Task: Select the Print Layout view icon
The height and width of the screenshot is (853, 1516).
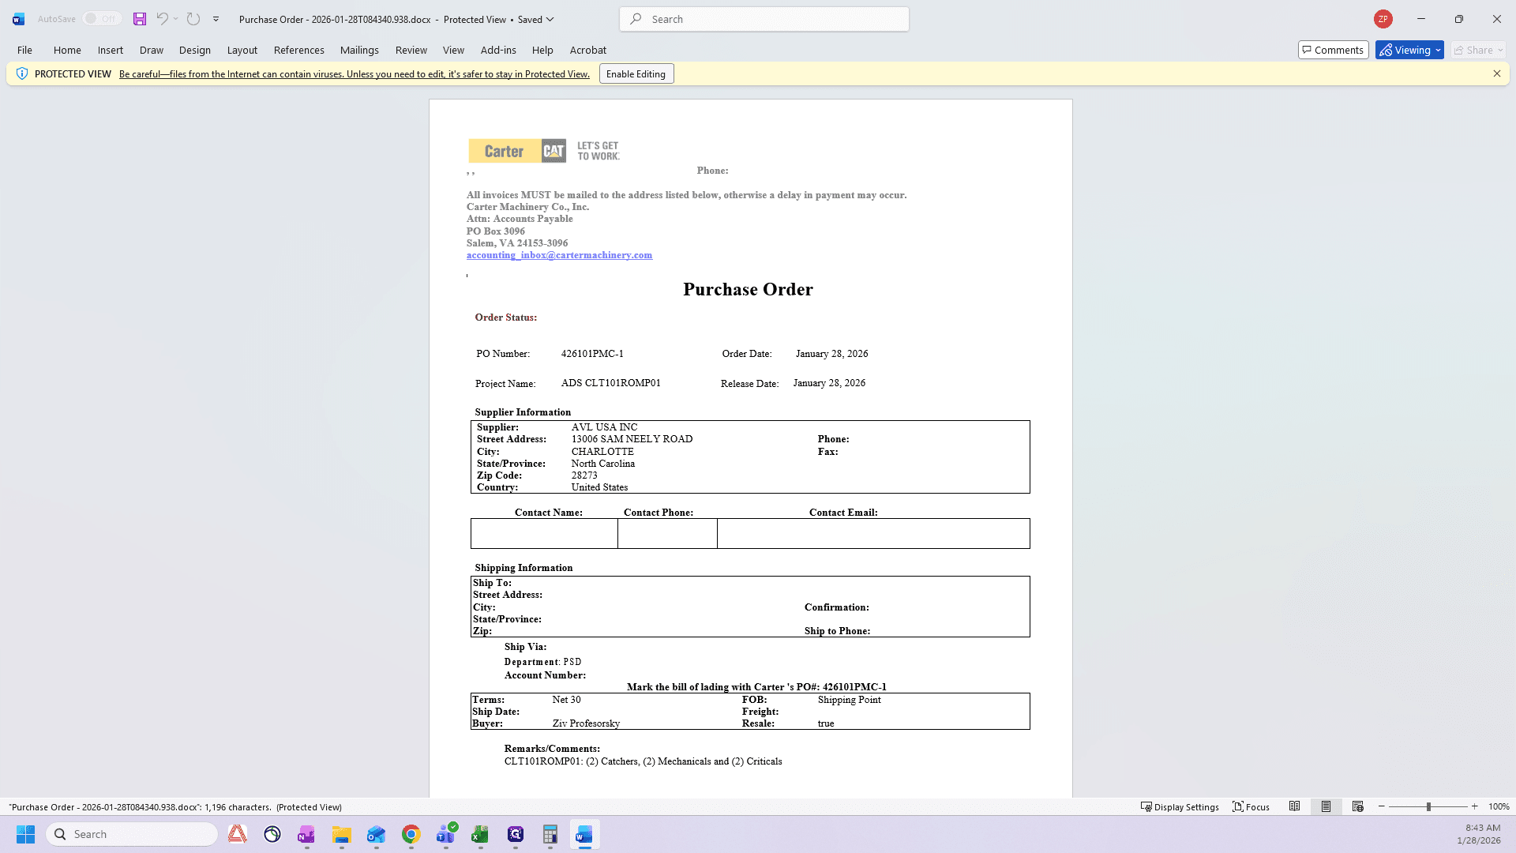Action: click(x=1326, y=806)
